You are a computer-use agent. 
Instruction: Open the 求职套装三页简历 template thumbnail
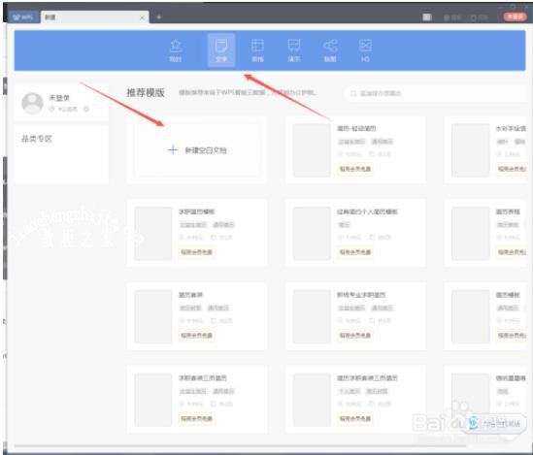[153, 400]
